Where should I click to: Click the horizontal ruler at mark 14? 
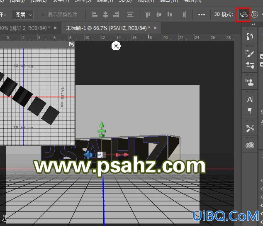(119, 37)
